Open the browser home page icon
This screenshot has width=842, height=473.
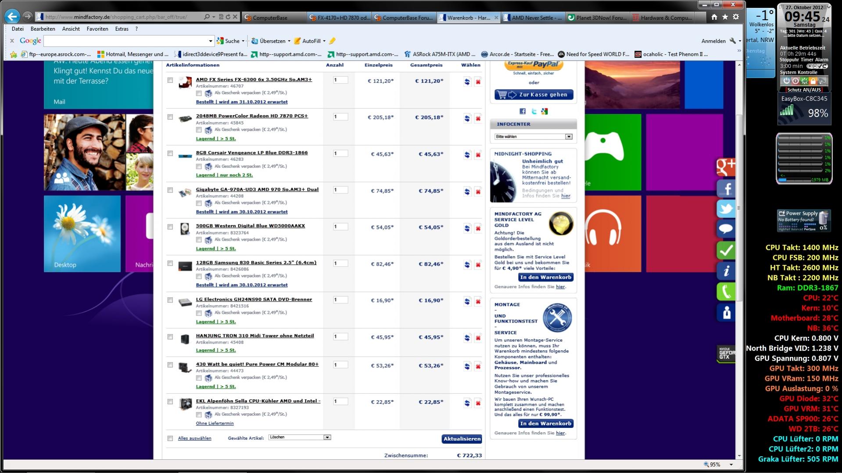click(714, 17)
